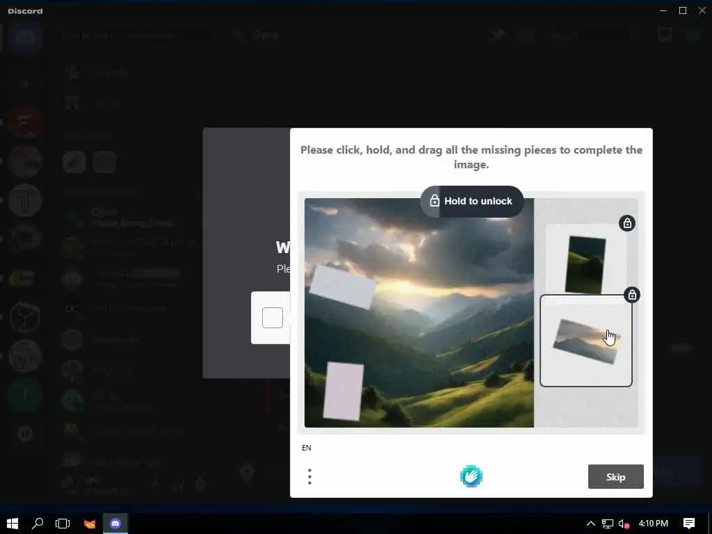Tick the human verification checkbox behind the captcha
The height and width of the screenshot is (534, 712).
click(x=273, y=318)
